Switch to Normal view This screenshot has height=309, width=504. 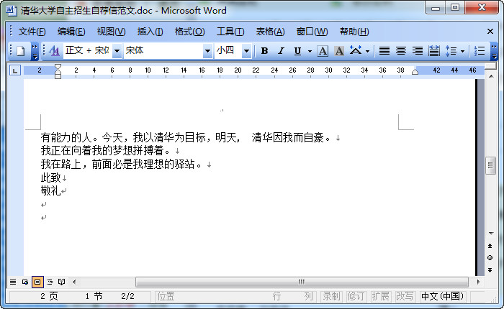tap(13, 282)
